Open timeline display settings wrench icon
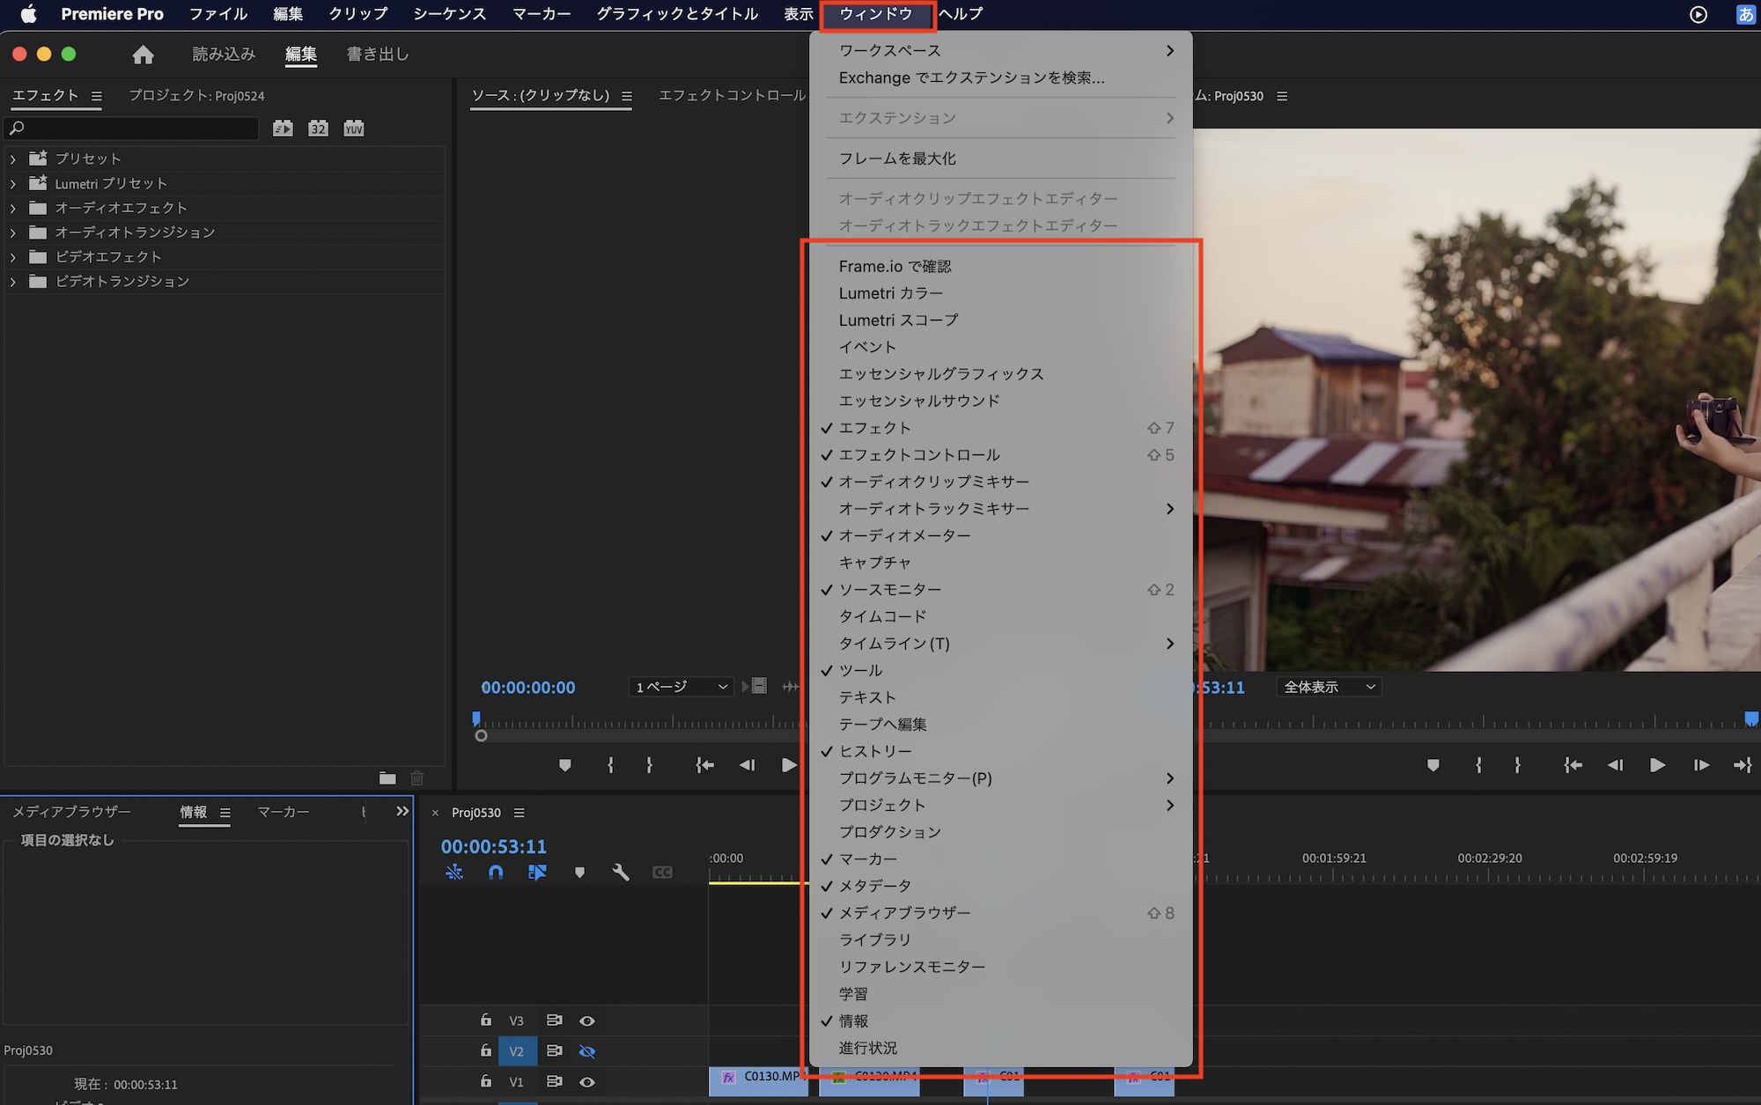The width and height of the screenshot is (1761, 1105). click(621, 872)
